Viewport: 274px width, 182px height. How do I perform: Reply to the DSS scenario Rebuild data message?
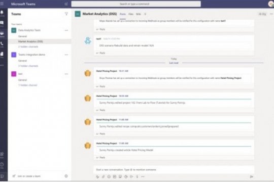pos(100,53)
